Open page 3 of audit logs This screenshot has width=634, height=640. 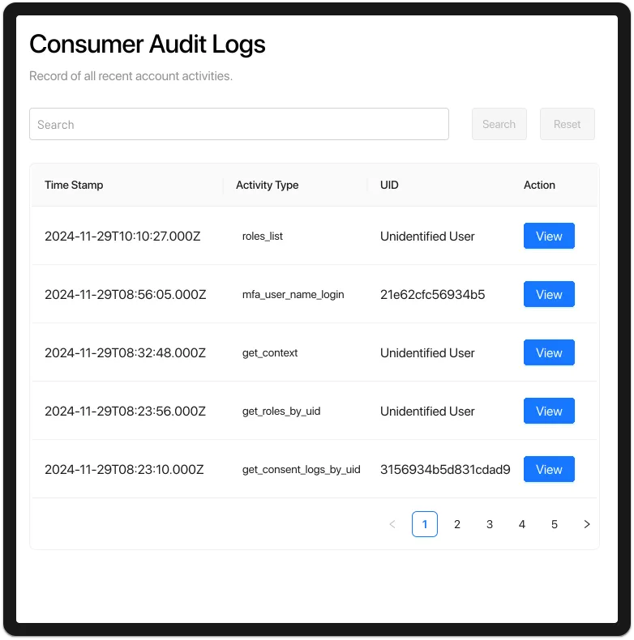coord(490,524)
